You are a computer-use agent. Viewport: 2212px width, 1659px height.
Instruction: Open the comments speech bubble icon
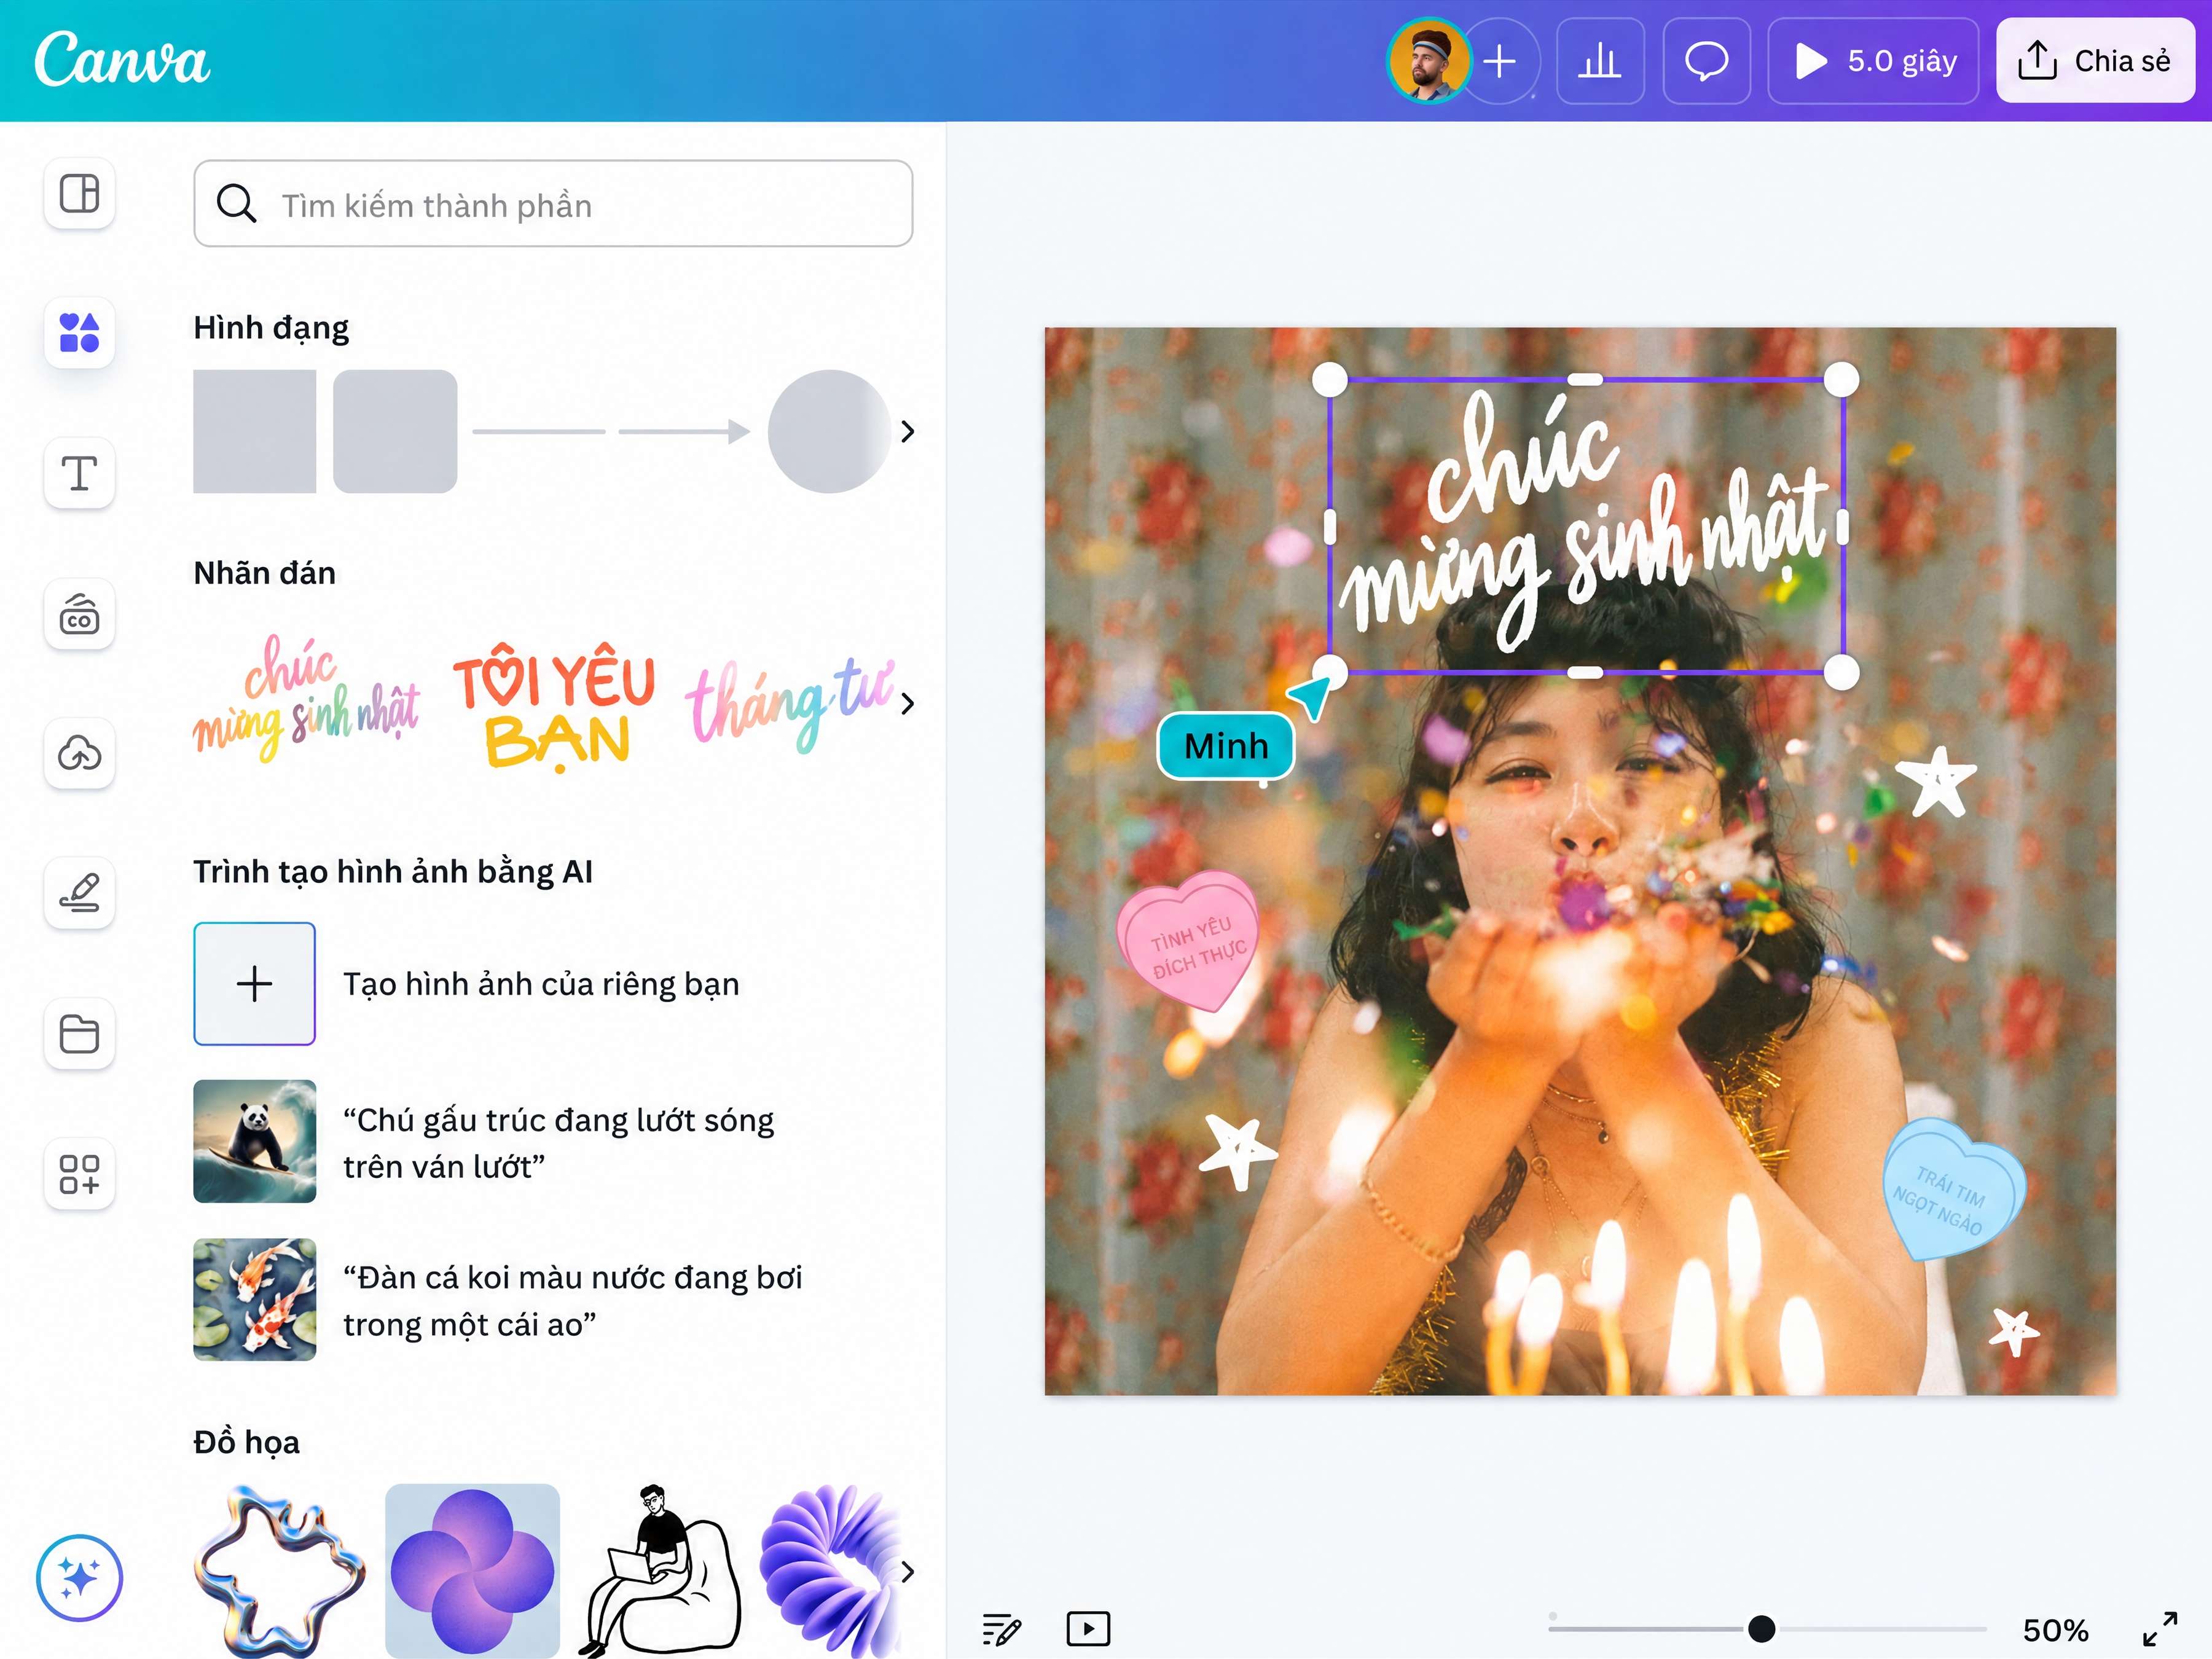[1706, 61]
